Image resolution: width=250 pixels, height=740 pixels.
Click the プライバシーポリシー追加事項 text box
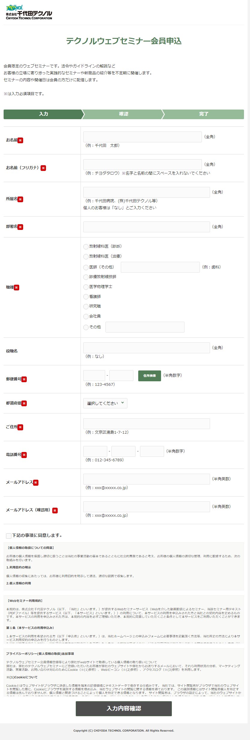pos(124,672)
